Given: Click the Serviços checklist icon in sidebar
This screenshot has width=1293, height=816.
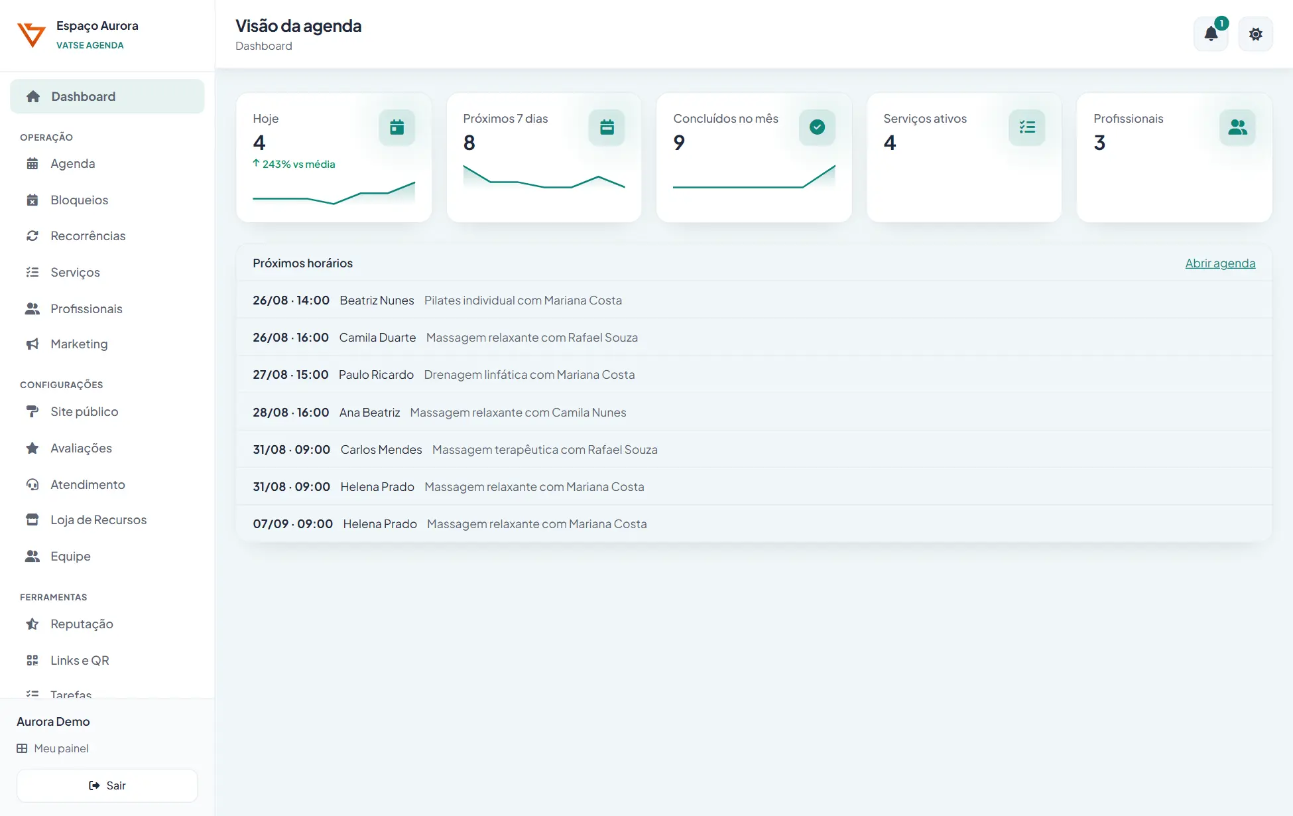Looking at the screenshot, I should click(32, 273).
